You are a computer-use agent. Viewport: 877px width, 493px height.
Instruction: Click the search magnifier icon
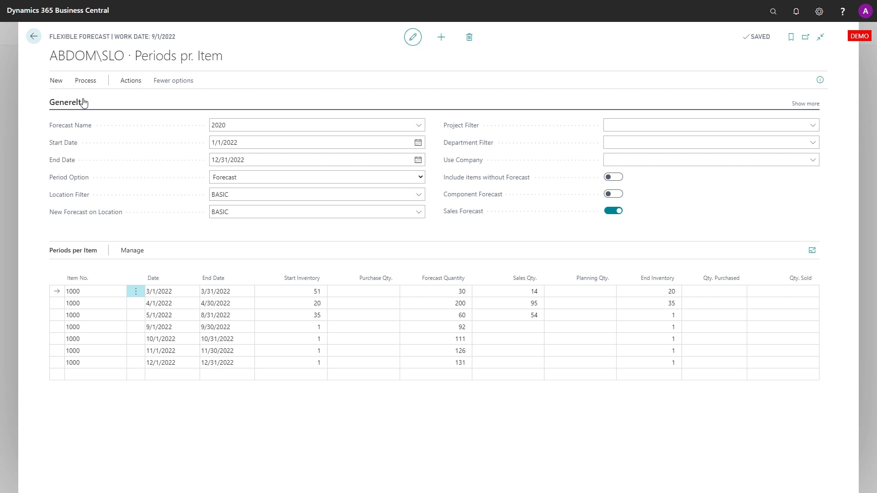[x=773, y=11]
